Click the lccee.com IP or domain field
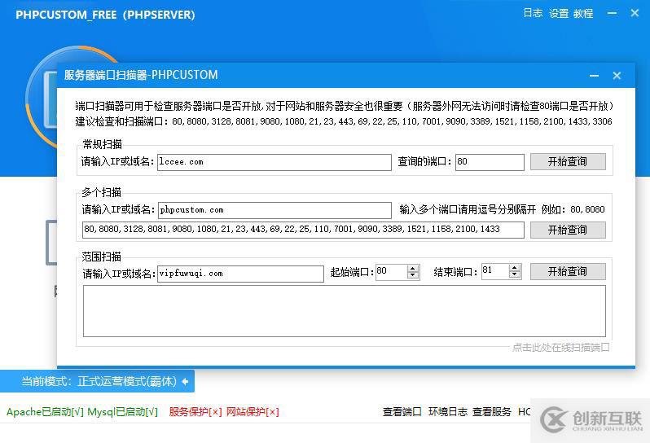This screenshot has height=443, width=650. [x=274, y=162]
